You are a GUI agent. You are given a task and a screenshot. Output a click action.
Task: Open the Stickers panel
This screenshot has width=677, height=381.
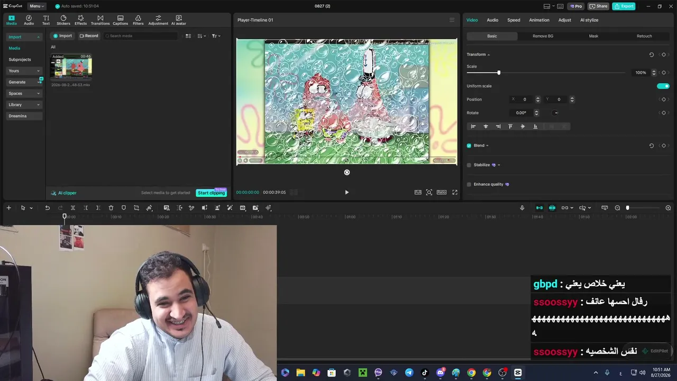[x=63, y=20]
